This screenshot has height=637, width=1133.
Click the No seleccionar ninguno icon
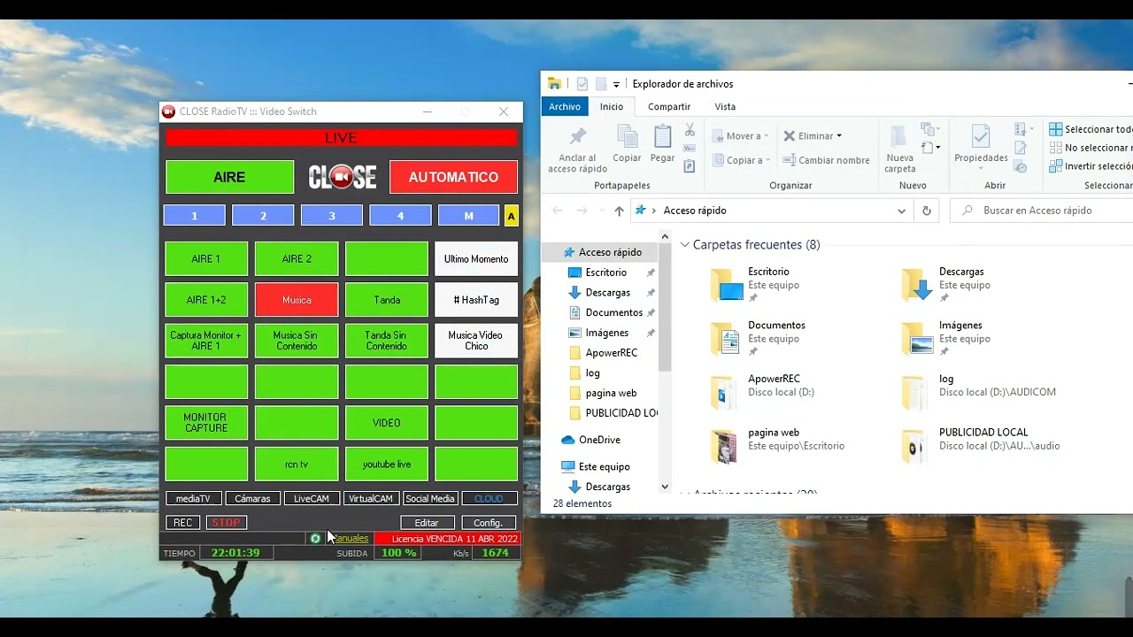(x=1055, y=148)
